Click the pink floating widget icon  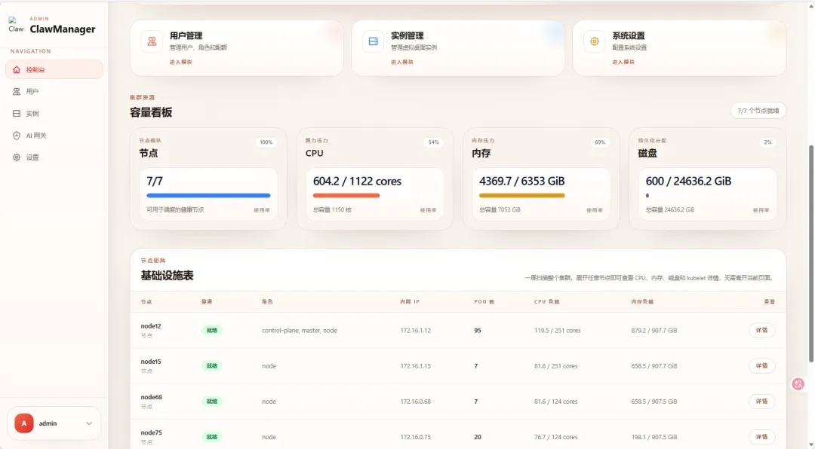click(x=798, y=384)
